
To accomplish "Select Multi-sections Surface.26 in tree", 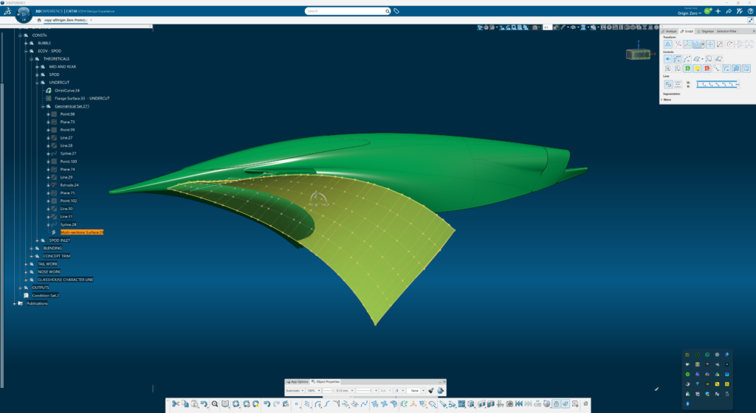I will pos(81,232).
